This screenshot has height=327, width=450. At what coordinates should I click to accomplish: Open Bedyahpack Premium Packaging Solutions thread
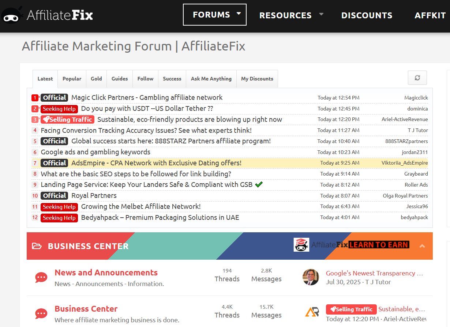[160, 218]
